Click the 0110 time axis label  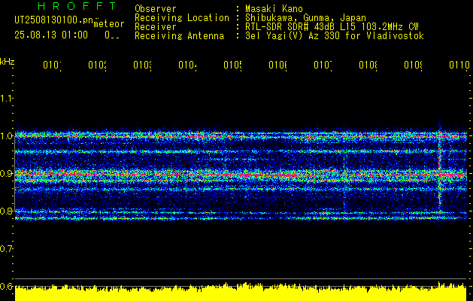[x=459, y=65]
